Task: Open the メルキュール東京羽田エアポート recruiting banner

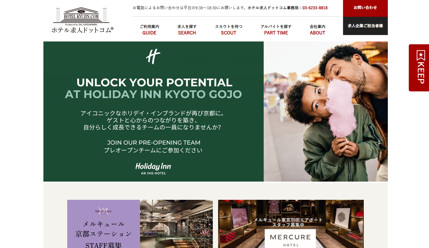Action: pos(291,224)
